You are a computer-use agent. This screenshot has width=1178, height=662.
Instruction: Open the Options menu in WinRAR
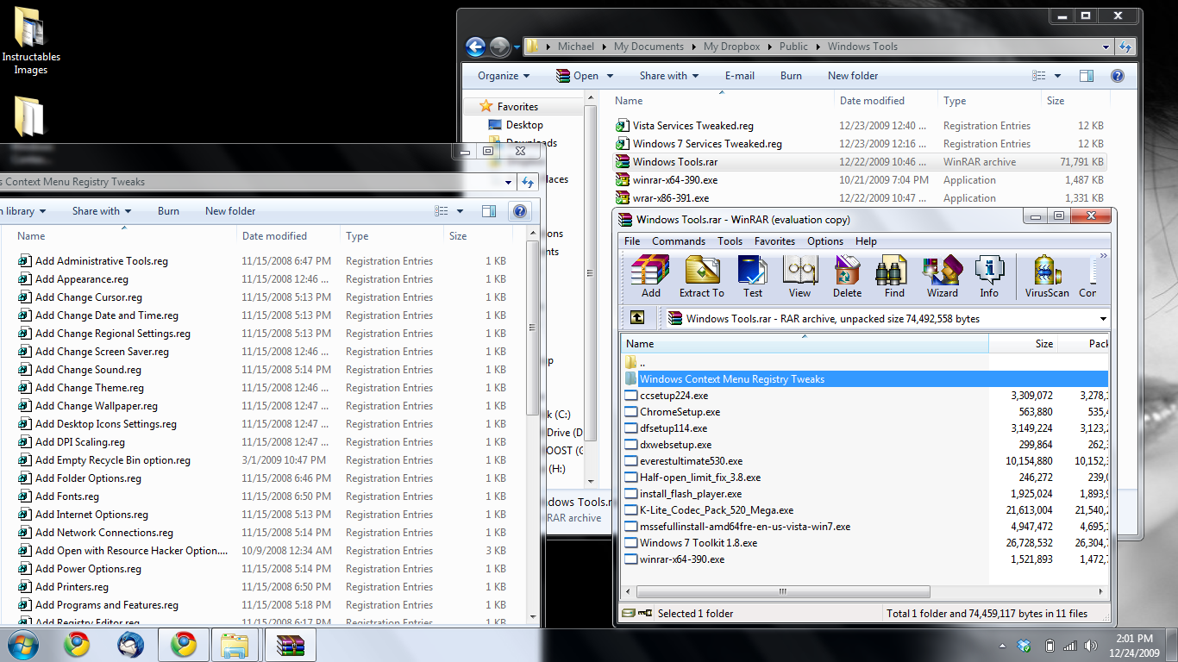click(825, 241)
